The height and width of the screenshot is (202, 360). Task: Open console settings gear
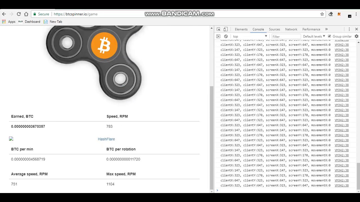click(x=356, y=36)
